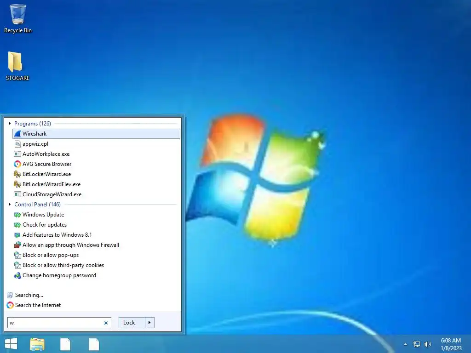Open the appwiz.cpl result icon

(x=17, y=144)
